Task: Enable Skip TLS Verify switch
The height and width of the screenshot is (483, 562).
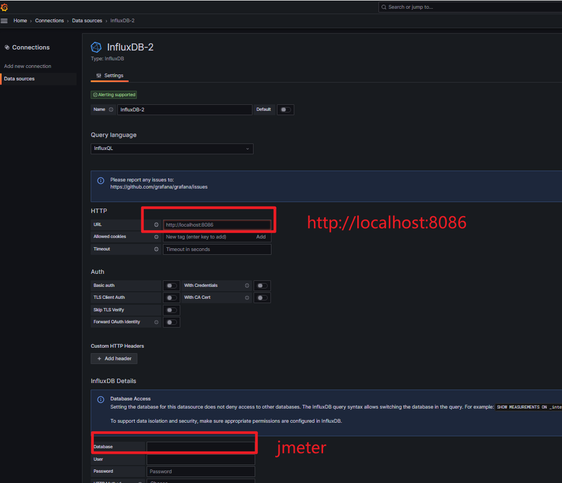Action: [x=172, y=310]
